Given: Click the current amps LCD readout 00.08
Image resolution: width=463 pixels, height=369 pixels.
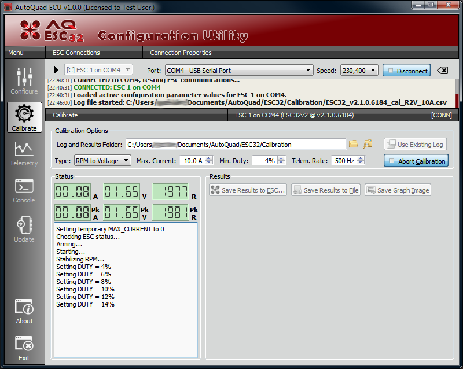Looking at the screenshot, I should pyautogui.click(x=73, y=191).
